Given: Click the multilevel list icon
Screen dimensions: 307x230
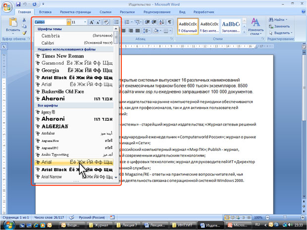Looking at the screenshot, I should [137, 22].
